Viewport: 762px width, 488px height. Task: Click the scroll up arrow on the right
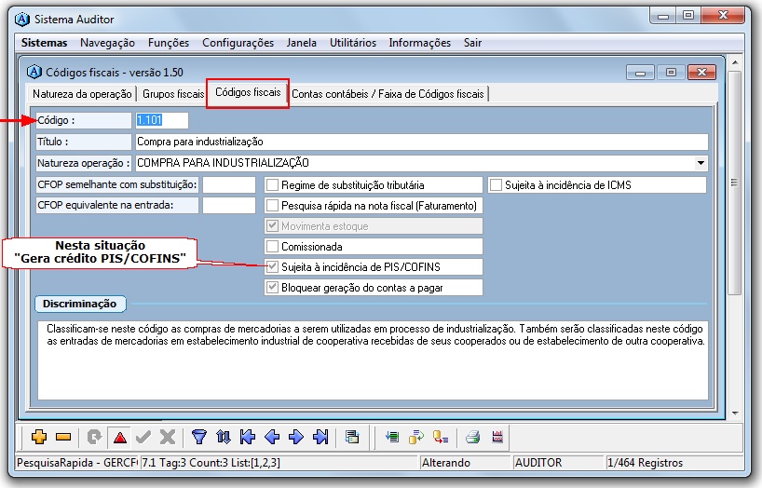pos(735,62)
